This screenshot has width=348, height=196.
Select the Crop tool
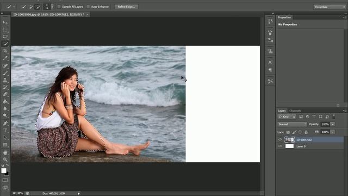(5, 51)
